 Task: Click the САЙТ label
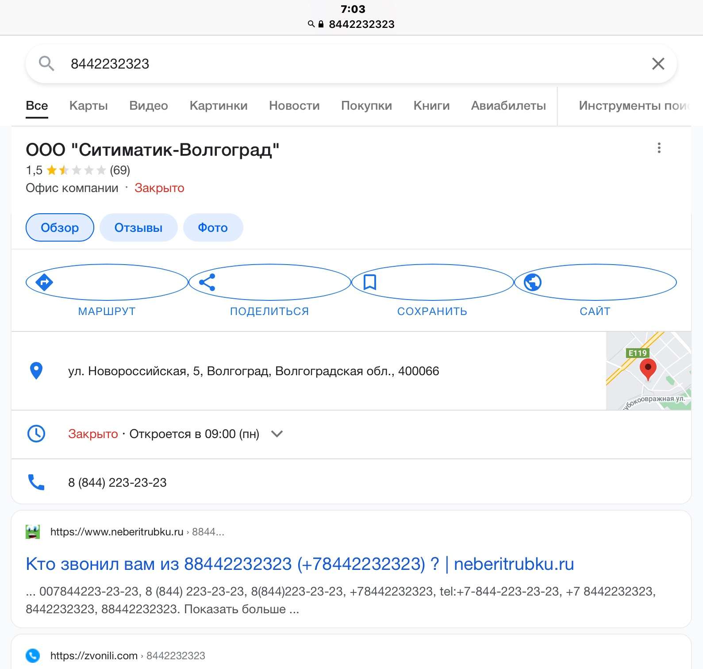595,311
